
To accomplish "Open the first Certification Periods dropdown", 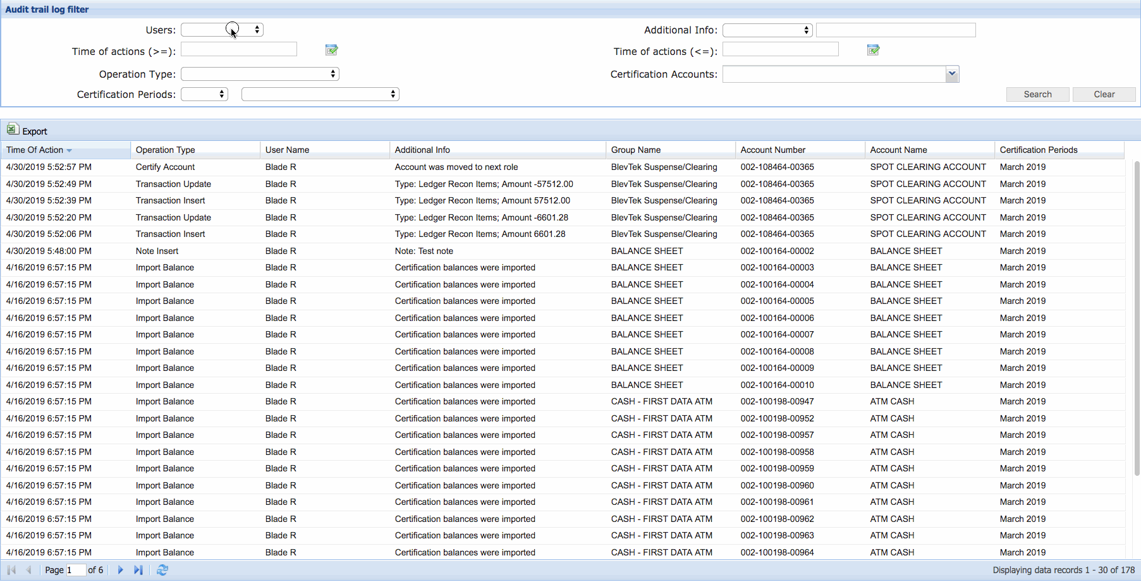I will point(204,94).
